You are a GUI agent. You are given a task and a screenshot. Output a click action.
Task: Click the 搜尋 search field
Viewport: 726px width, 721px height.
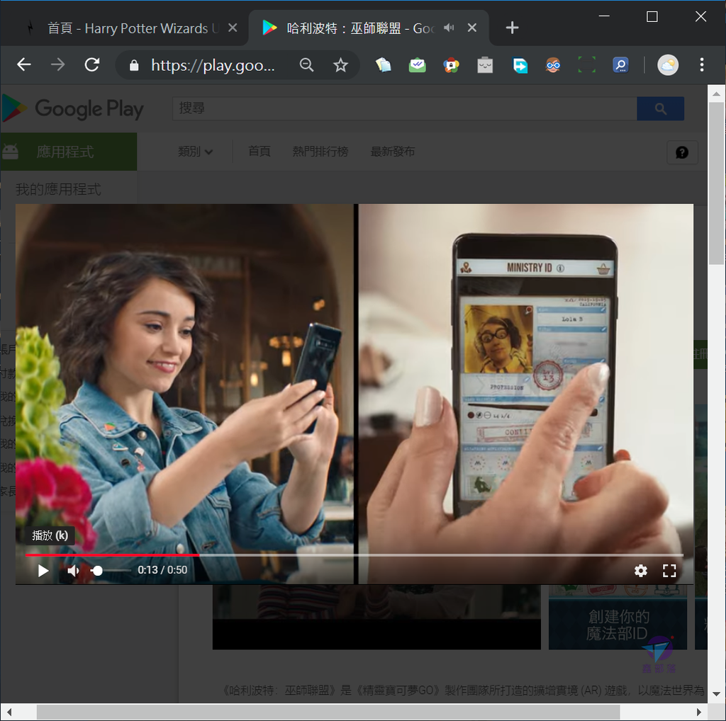[405, 108]
